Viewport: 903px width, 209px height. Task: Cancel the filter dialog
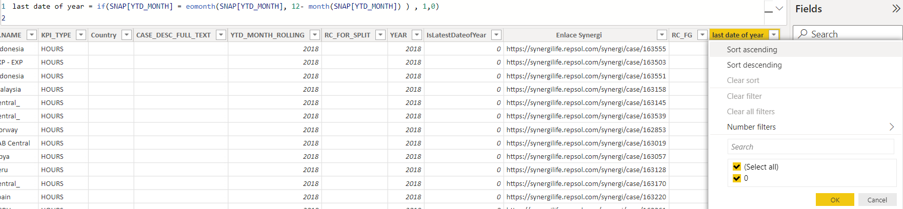pos(877,200)
